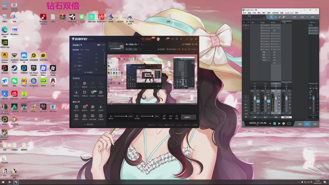This screenshot has width=329, height=185.
Task: Open the gear settings icon in bottom bar
Action: click(x=177, y=116)
